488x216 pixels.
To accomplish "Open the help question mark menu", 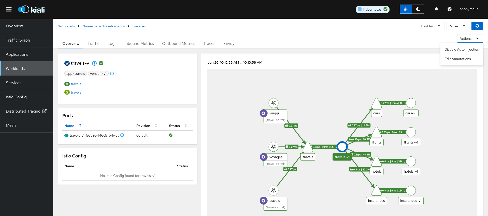I will tap(449, 9).
